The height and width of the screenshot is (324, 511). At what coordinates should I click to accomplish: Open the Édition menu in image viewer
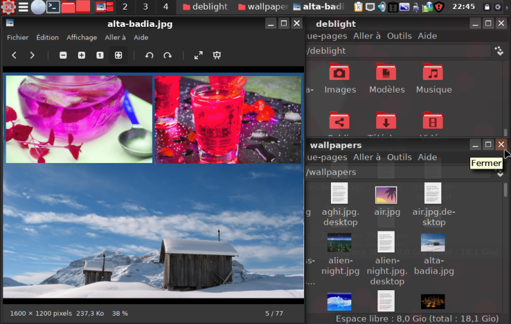[x=47, y=38]
